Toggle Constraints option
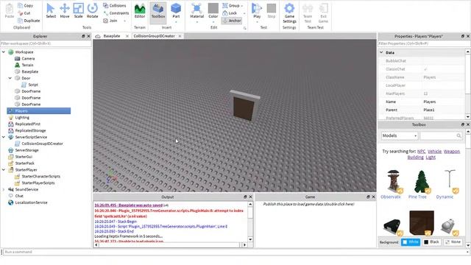 pos(116,13)
